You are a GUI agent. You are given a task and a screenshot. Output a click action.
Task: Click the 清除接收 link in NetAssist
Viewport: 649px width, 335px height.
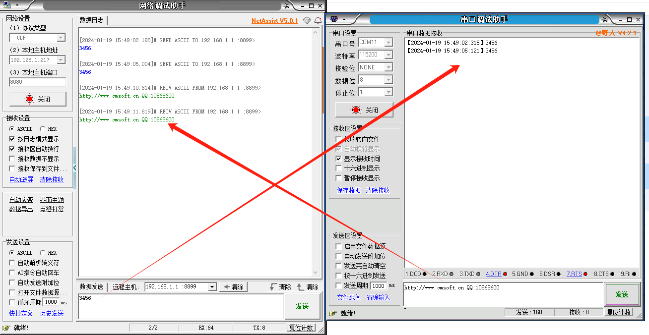click(x=52, y=179)
